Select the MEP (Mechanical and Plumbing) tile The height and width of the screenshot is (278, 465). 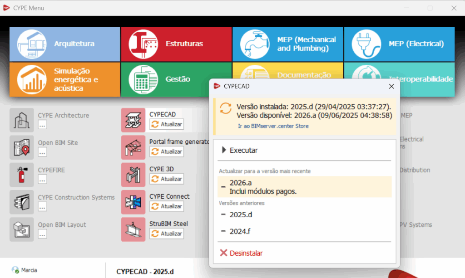287,44
